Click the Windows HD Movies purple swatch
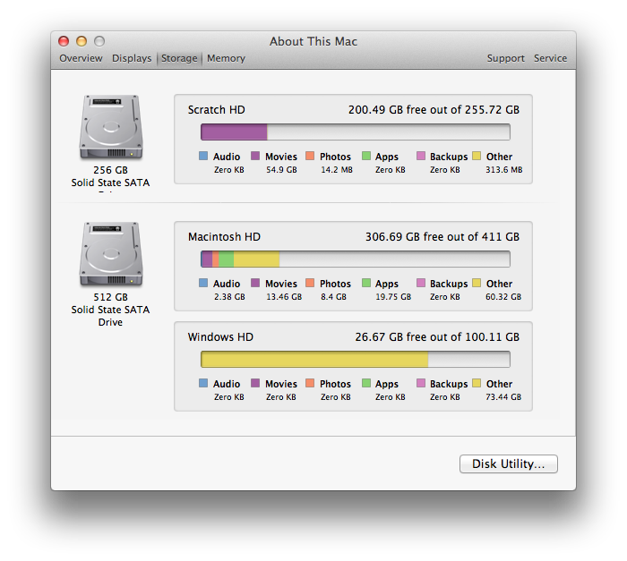The image size is (627, 561). coord(255,383)
